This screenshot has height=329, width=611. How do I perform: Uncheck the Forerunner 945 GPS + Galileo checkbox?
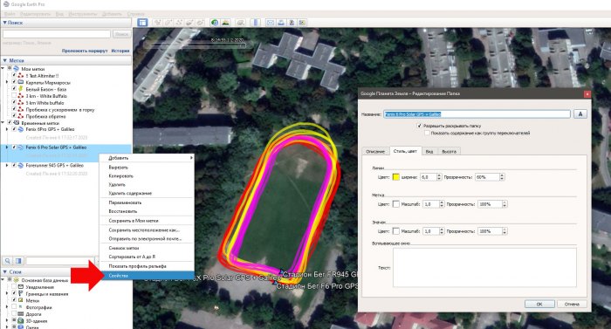14,165
